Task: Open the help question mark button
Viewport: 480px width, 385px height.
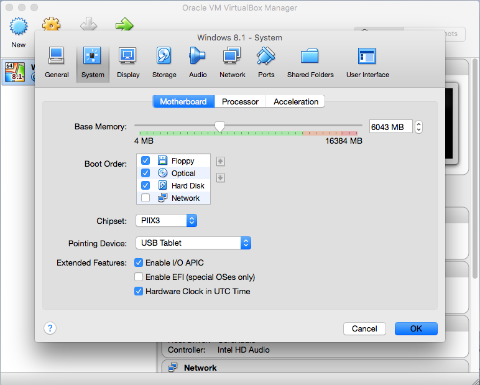Action: pyautogui.click(x=50, y=328)
